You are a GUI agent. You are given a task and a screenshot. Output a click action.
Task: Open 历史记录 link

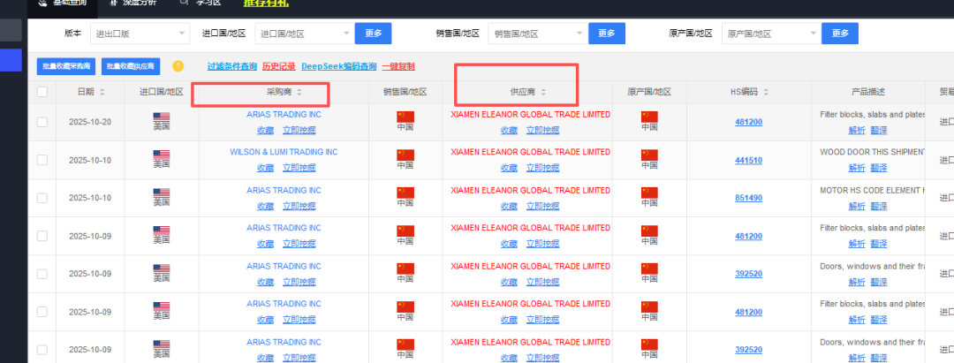[x=278, y=66]
